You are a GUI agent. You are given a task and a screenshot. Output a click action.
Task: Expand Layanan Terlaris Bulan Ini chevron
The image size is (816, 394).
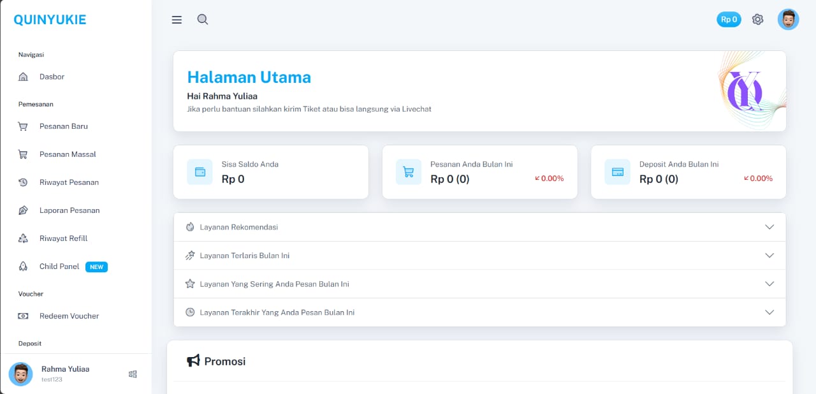pyautogui.click(x=769, y=256)
